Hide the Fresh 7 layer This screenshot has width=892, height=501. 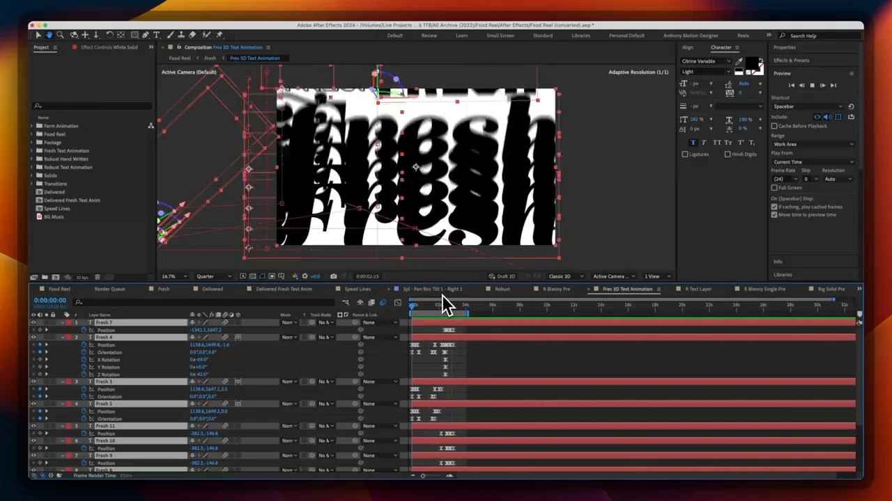[33, 322]
